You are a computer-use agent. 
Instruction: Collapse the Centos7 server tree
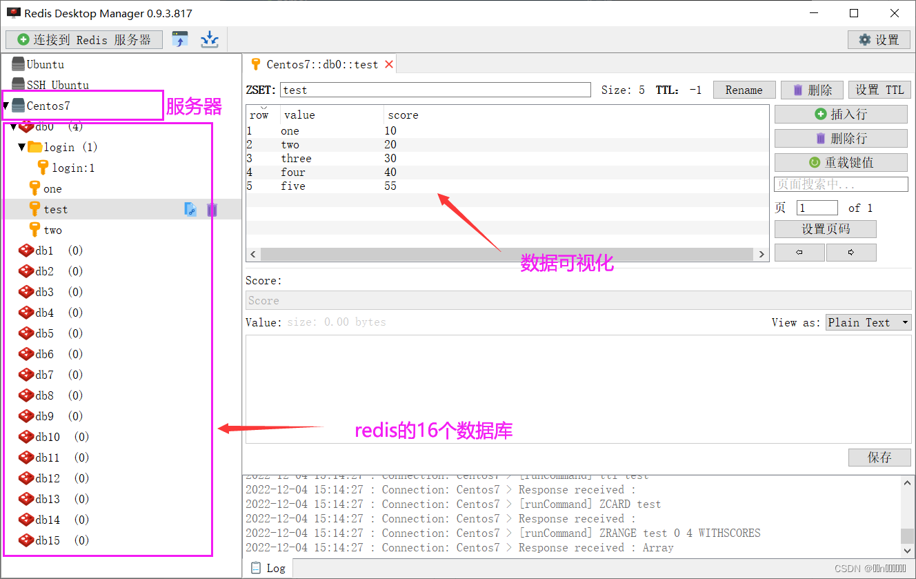(x=7, y=105)
